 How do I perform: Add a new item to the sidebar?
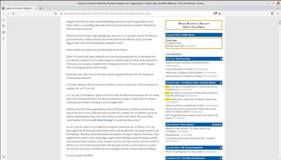point(3,39)
